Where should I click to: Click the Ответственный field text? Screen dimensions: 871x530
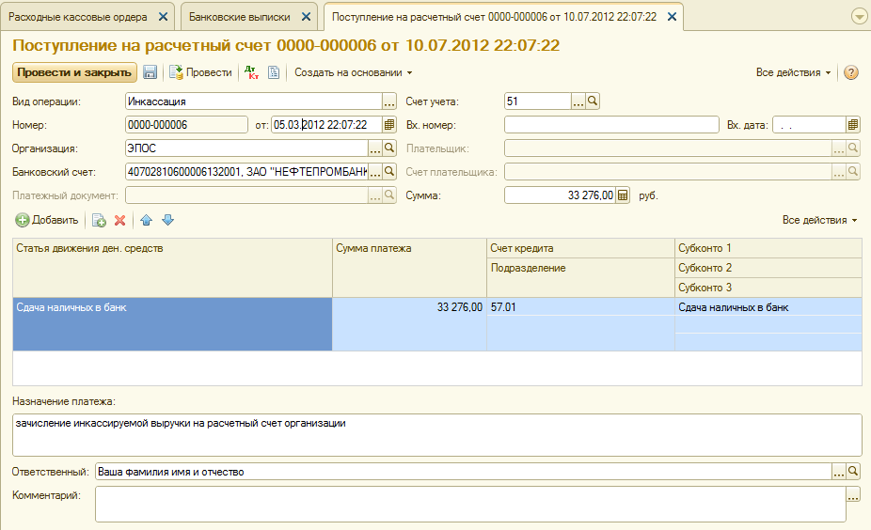pyautogui.click(x=464, y=471)
